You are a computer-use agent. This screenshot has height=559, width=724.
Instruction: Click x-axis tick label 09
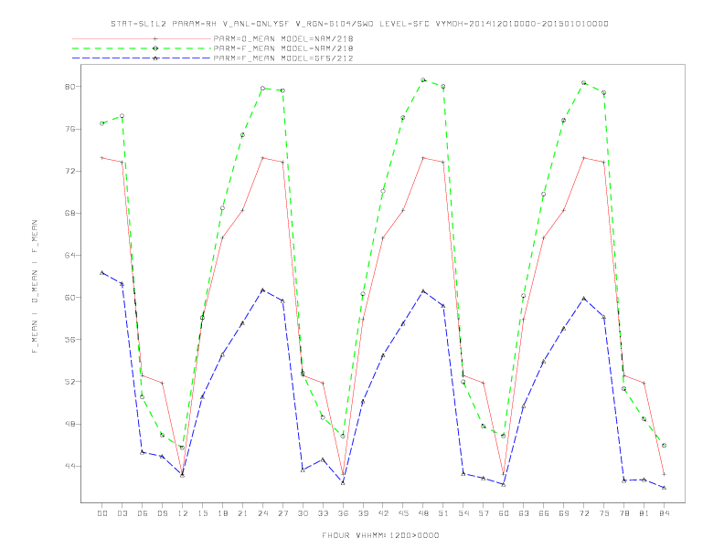pyautogui.click(x=162, y=513)
